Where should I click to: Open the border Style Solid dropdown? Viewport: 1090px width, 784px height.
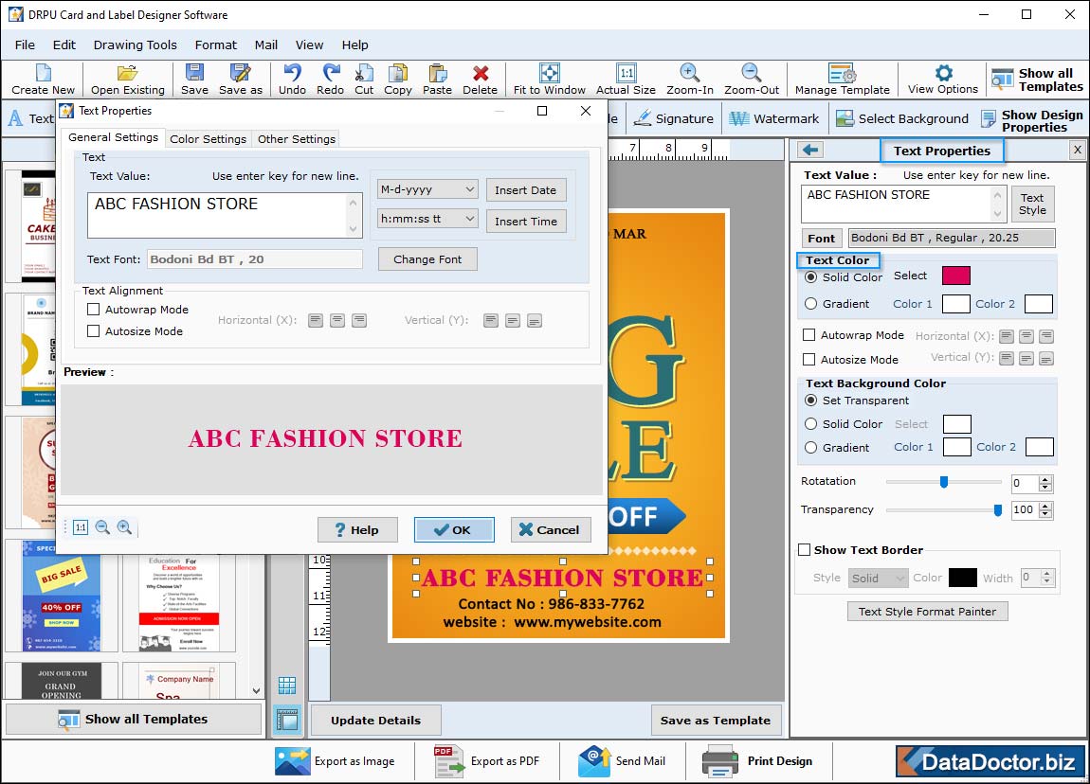[x=878, y=578]
